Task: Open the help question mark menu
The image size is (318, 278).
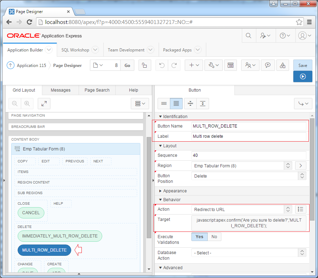Action: pyautogui.click(x=285, y=36)
